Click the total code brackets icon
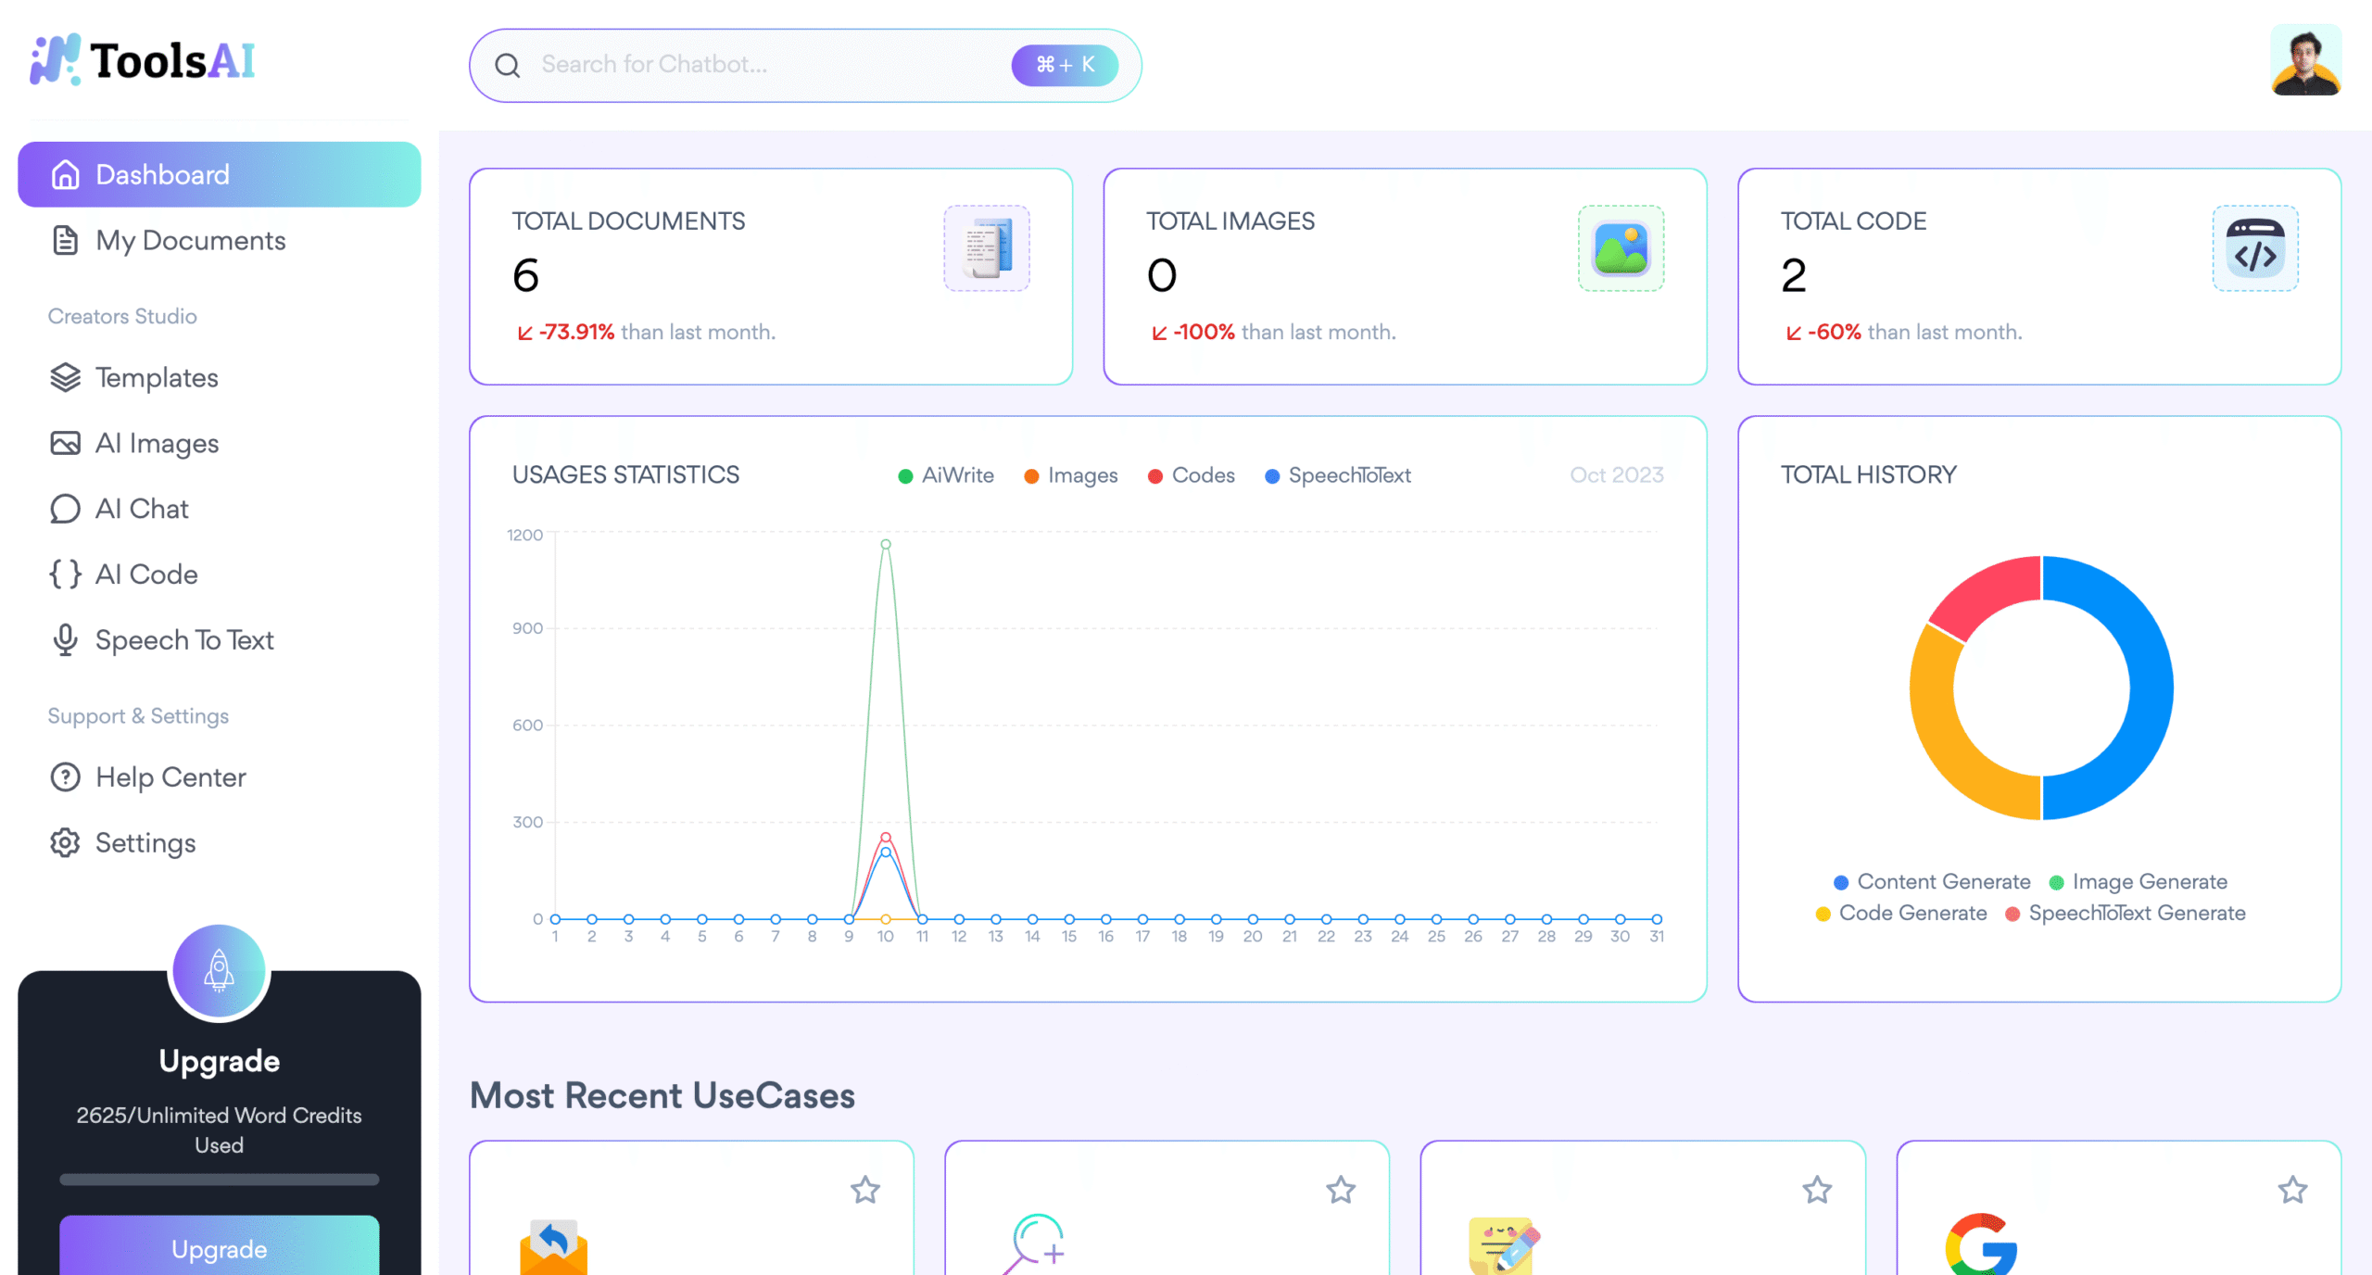The width and height of the screenshot is (2372, 1275). tap(2254, 248)
